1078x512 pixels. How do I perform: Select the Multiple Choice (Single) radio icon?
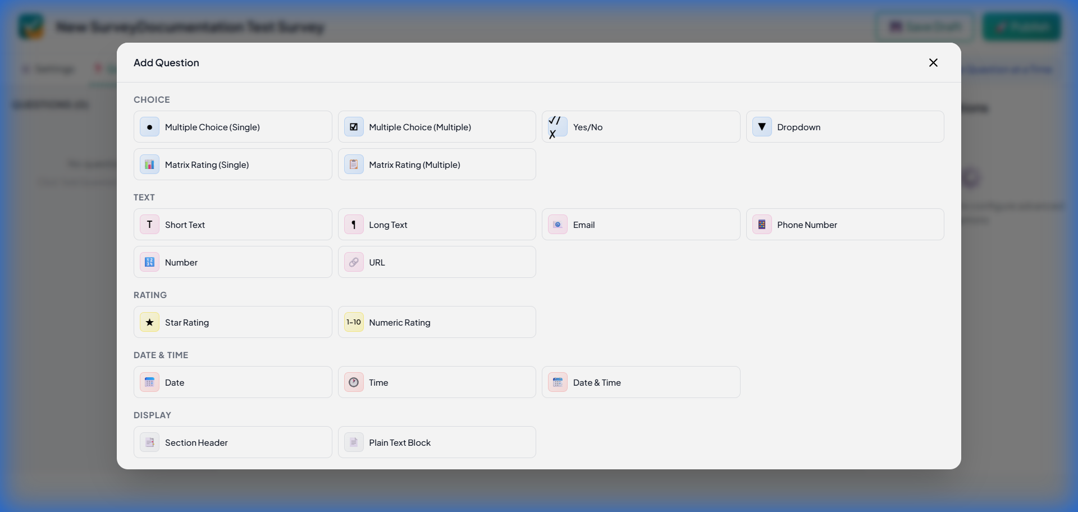click(x=149, y=127)
